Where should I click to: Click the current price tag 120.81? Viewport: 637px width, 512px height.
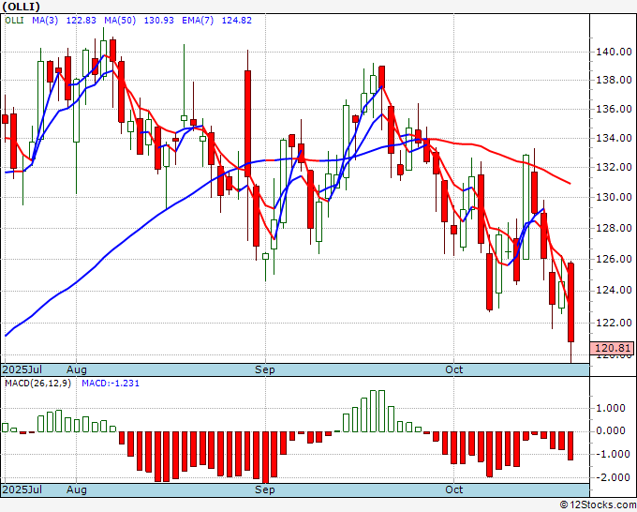point(612,348)
